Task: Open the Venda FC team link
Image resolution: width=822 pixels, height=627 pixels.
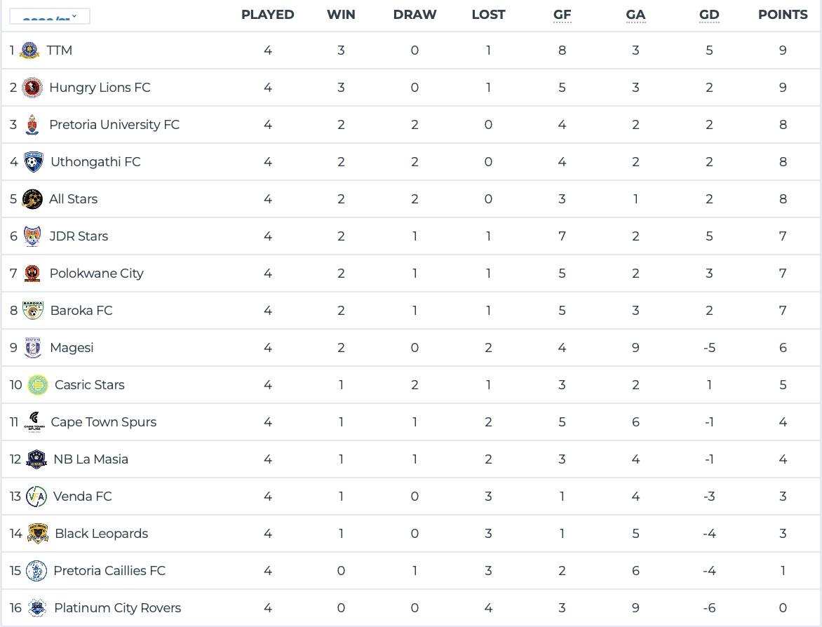Action: (x=83, y=497)
